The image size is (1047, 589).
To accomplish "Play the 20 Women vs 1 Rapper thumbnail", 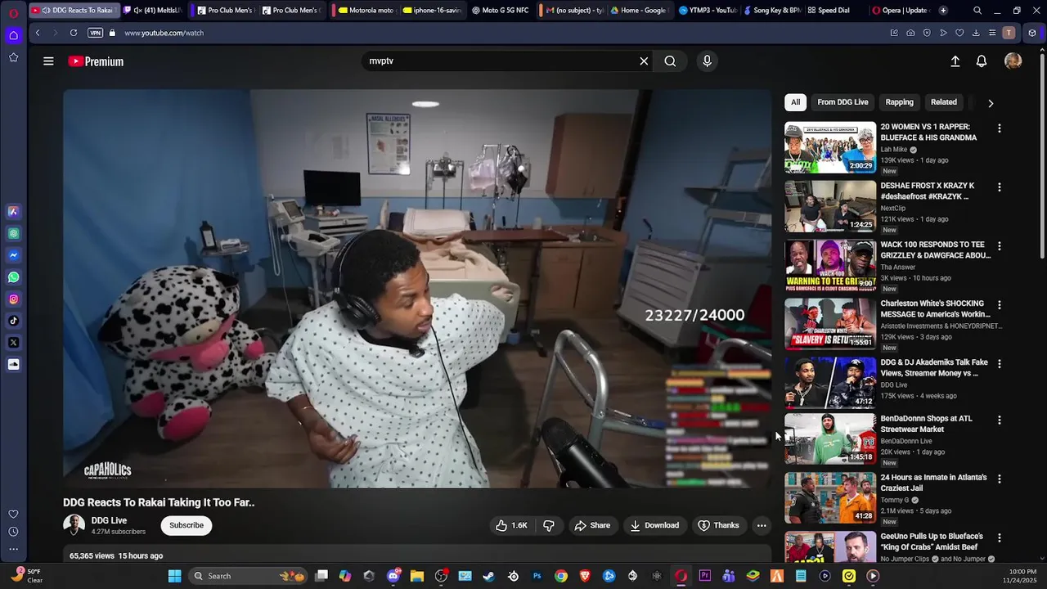I will pyautogui.click(x=830, y=147).
